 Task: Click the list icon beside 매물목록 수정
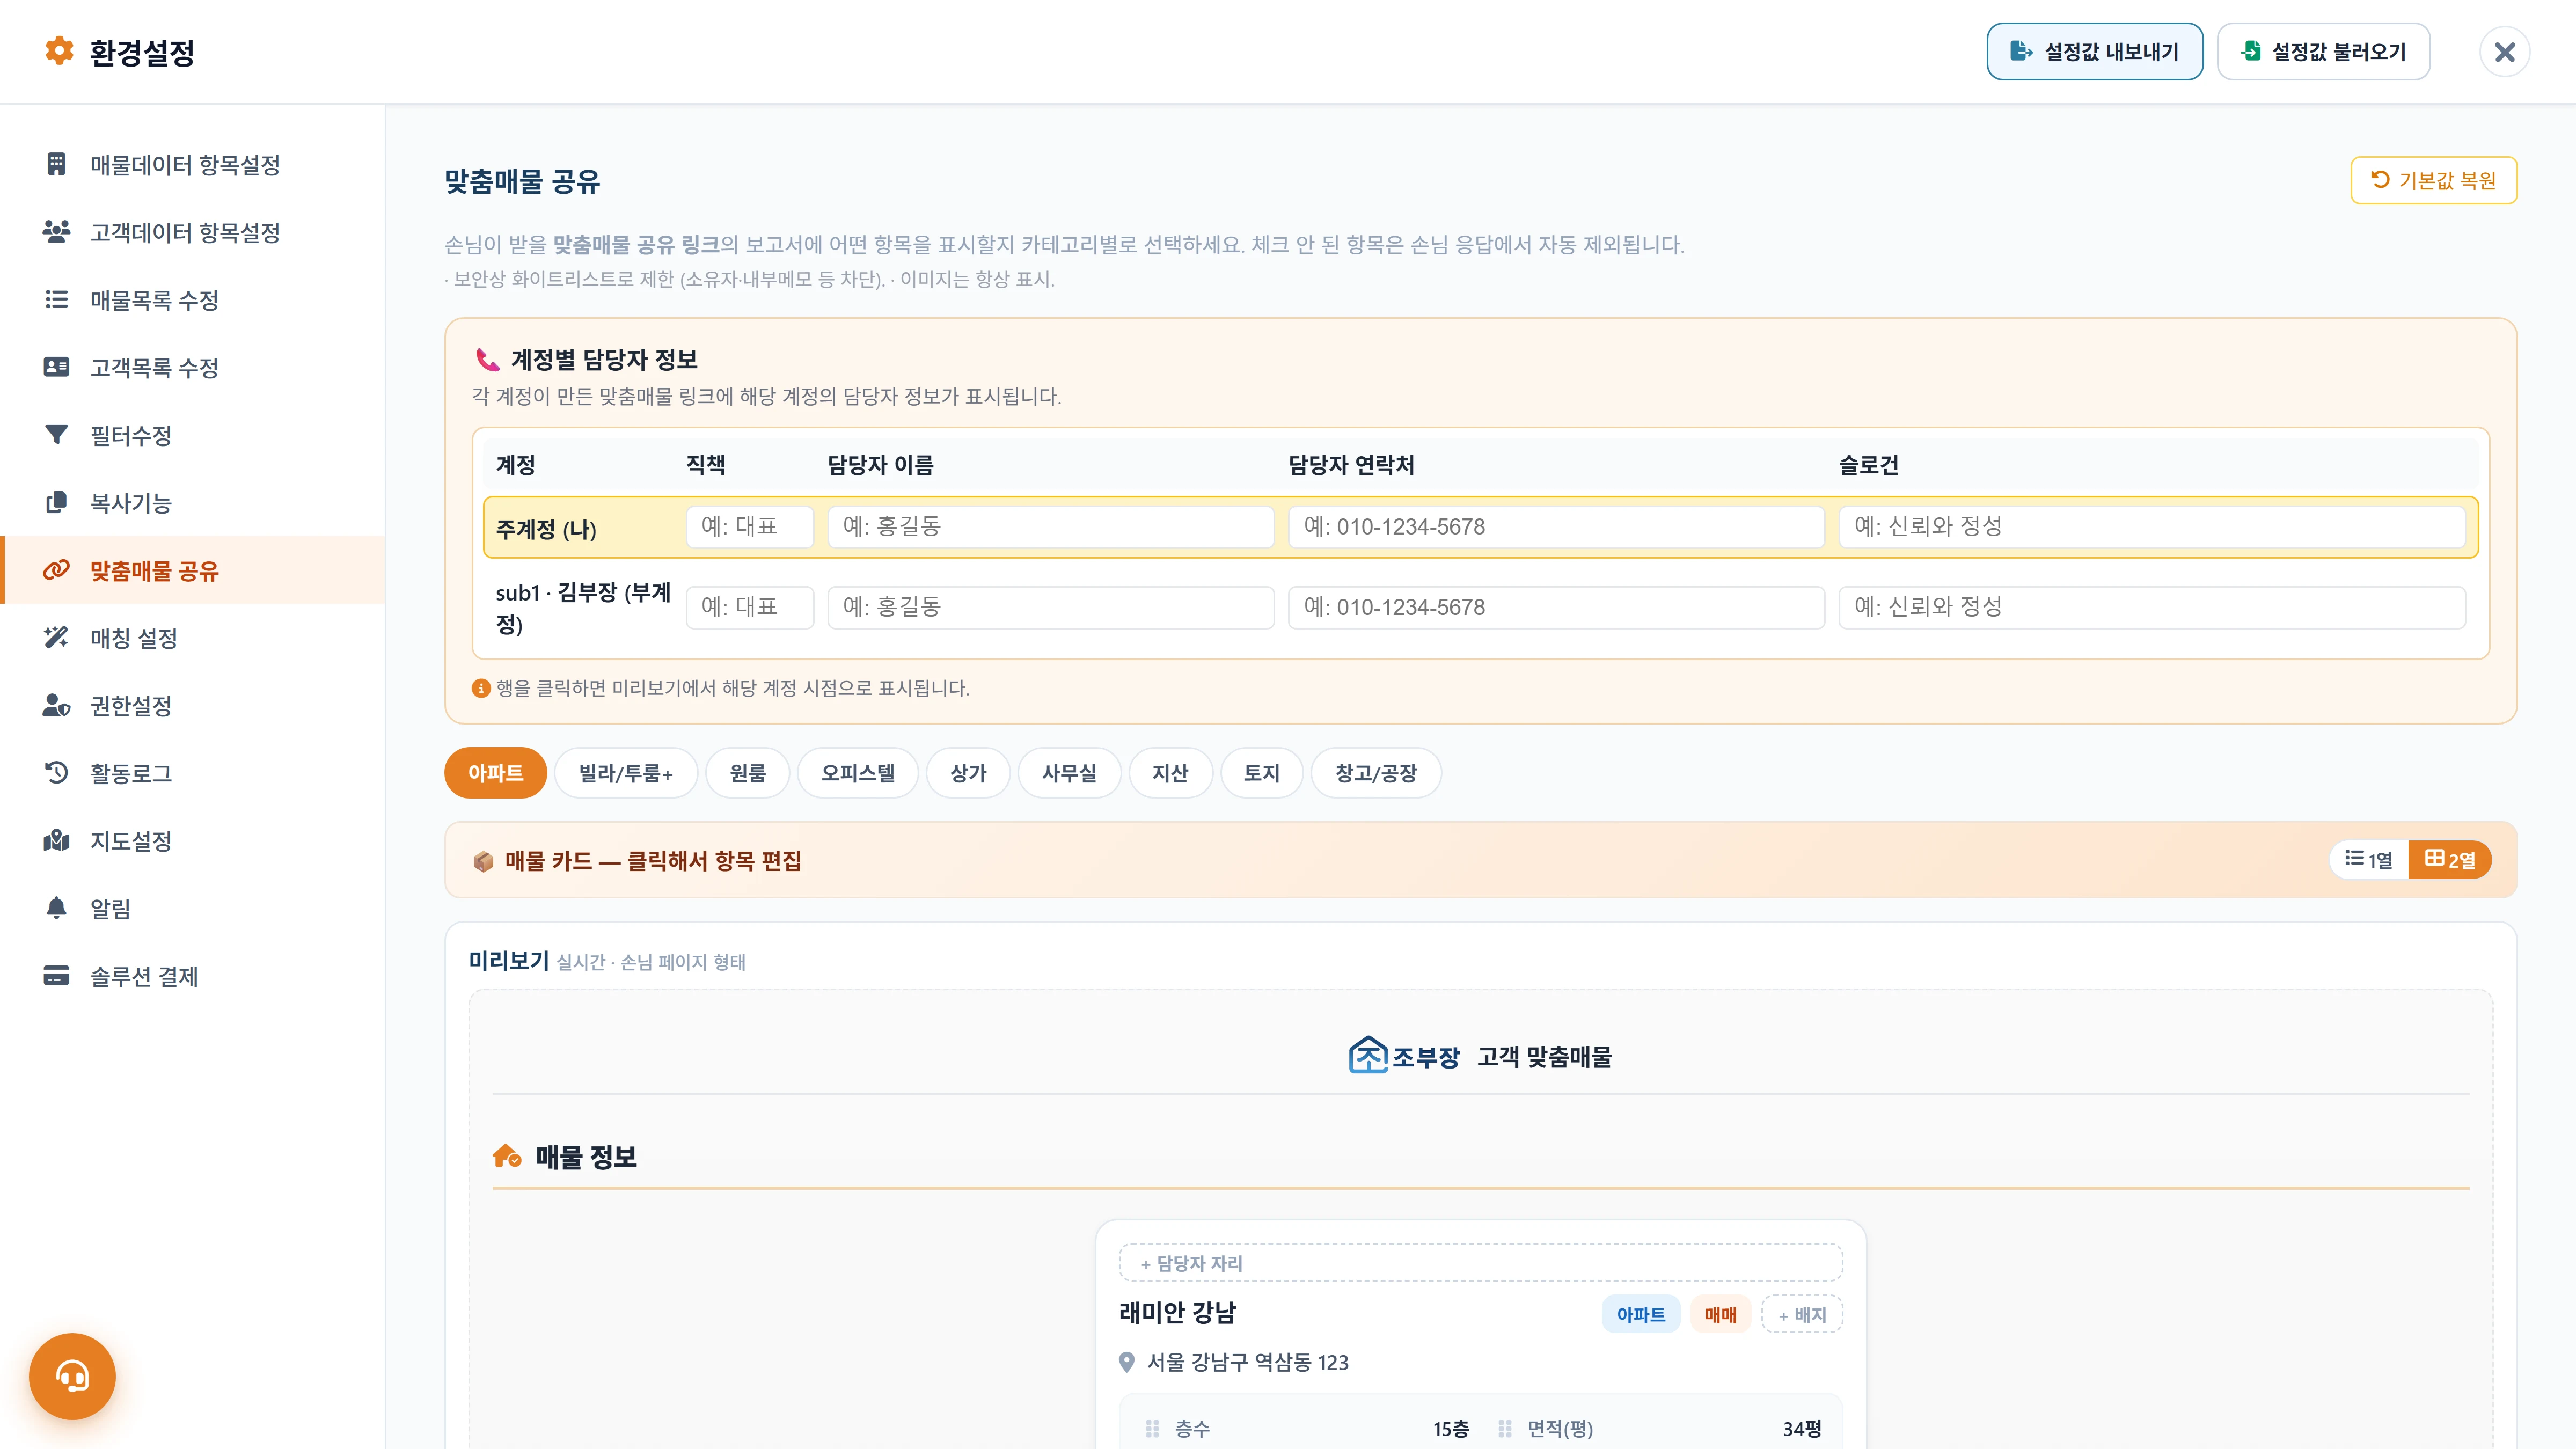point(56,299)
